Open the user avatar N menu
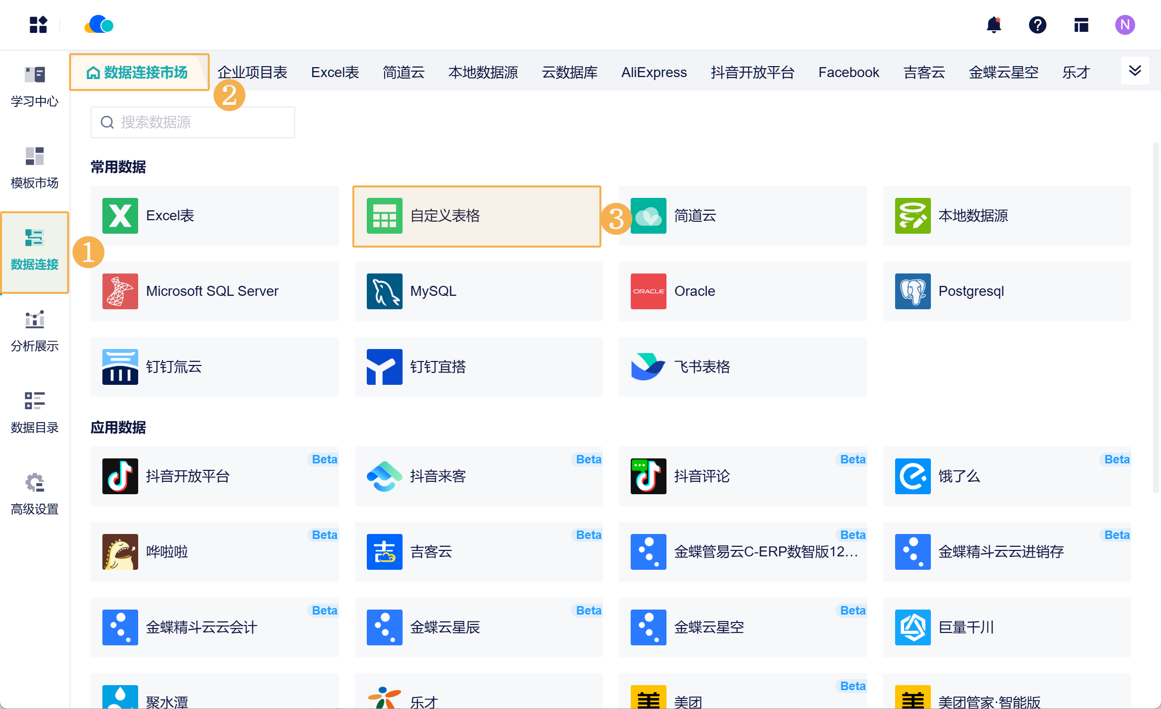The height and width of the screenshot is (709, 1161). point(1125,25)
